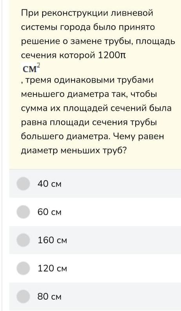Click the opening line 'При реконструкции ливневой'

(x=87, y=13)
